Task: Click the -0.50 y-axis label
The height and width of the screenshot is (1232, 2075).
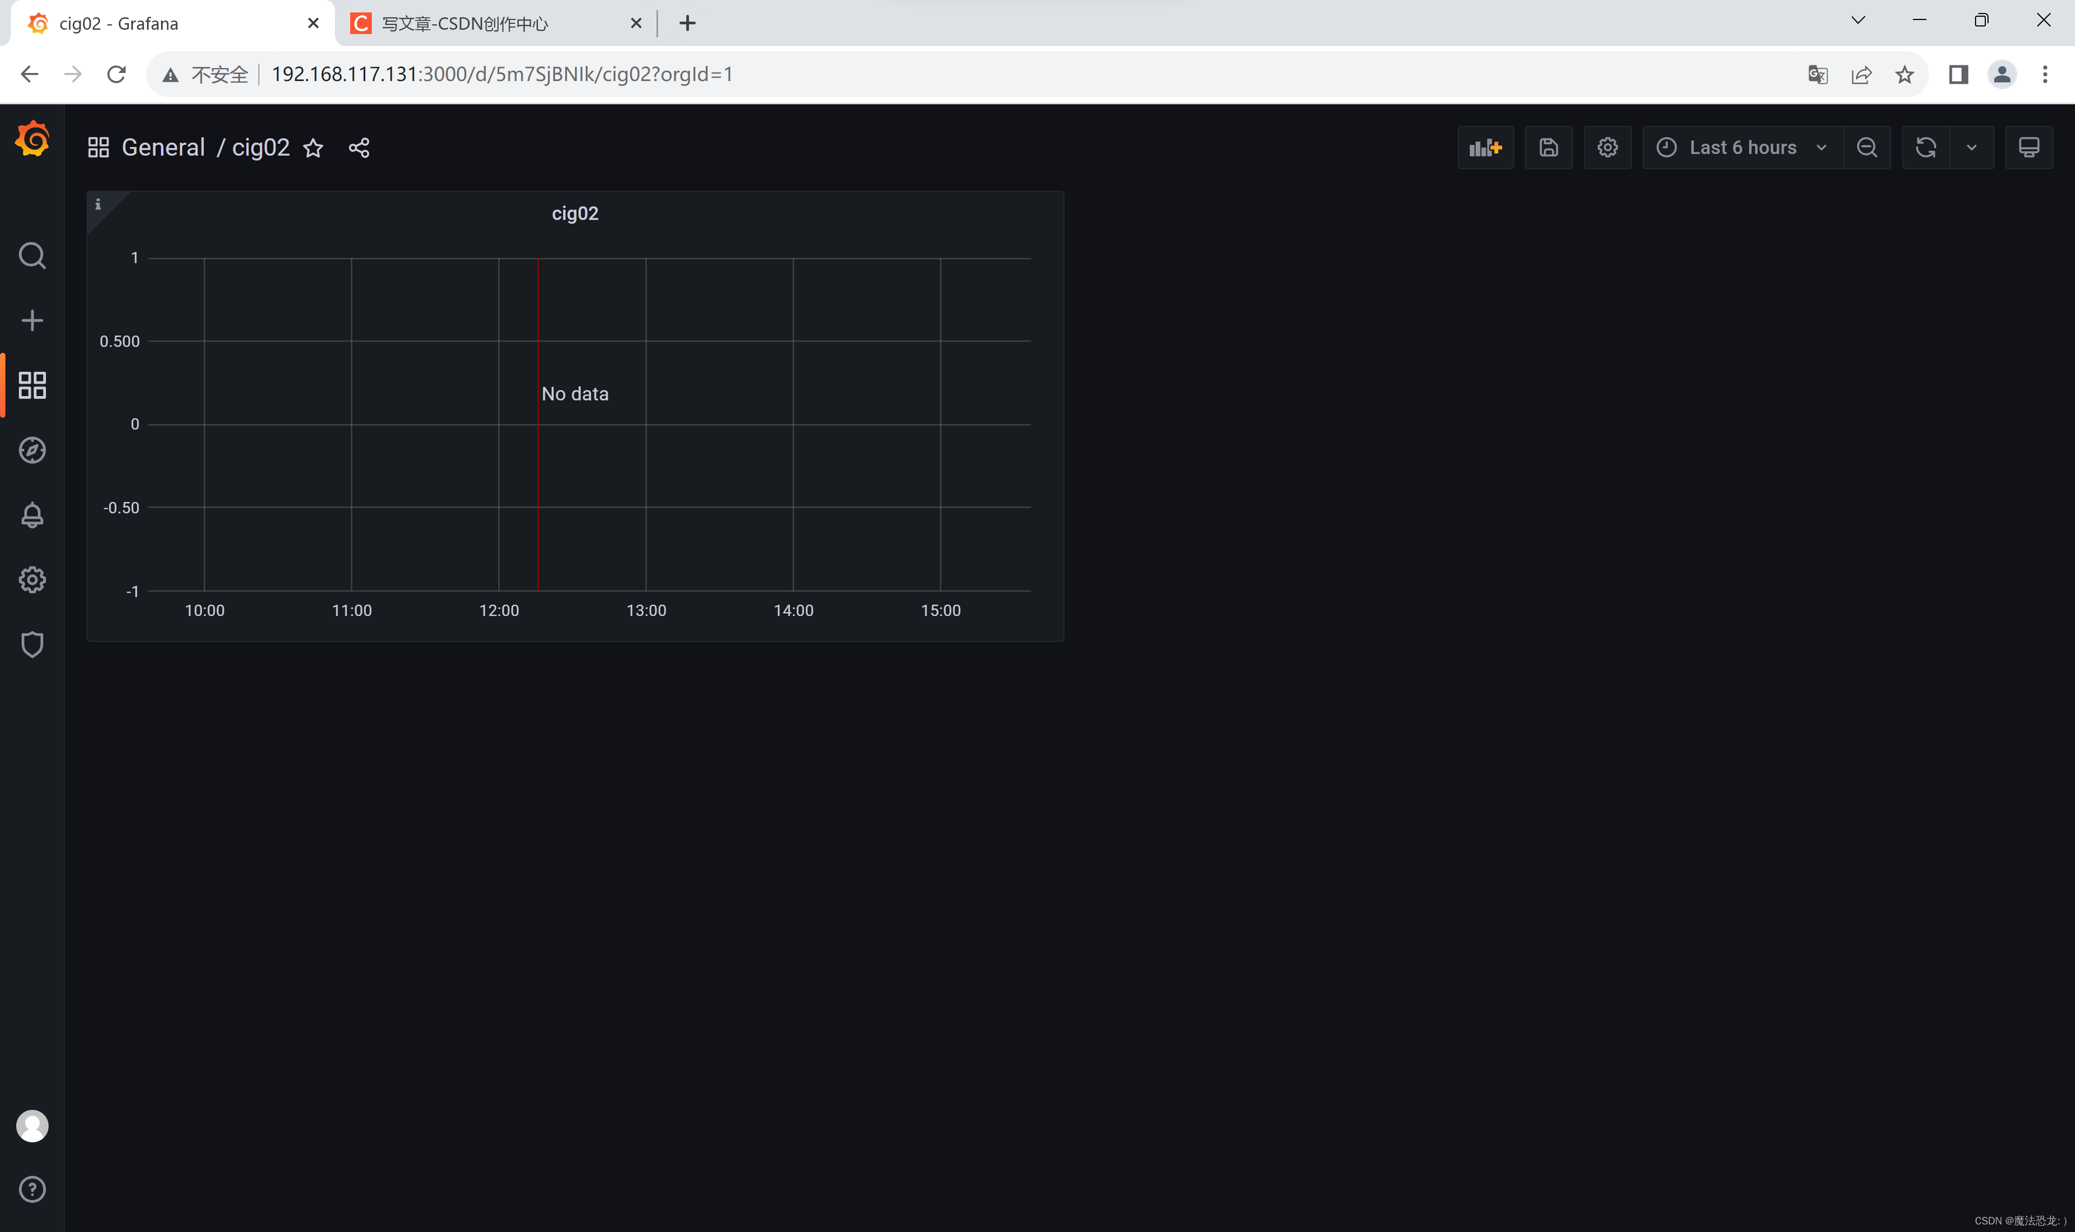Action: pos(121,508)
